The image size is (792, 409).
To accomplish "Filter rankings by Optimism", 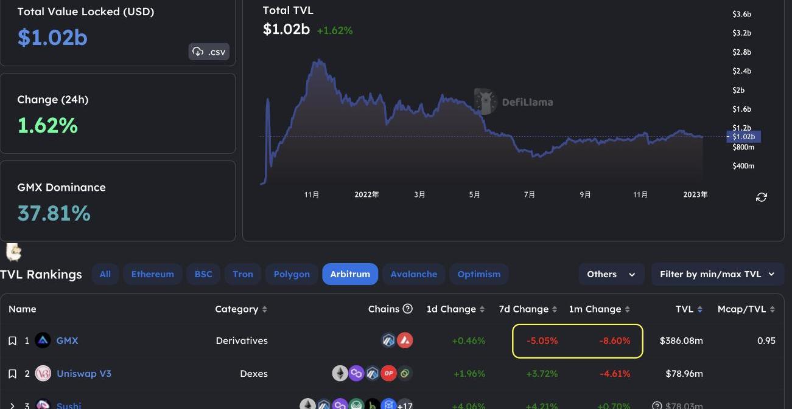I will (479, 274).
